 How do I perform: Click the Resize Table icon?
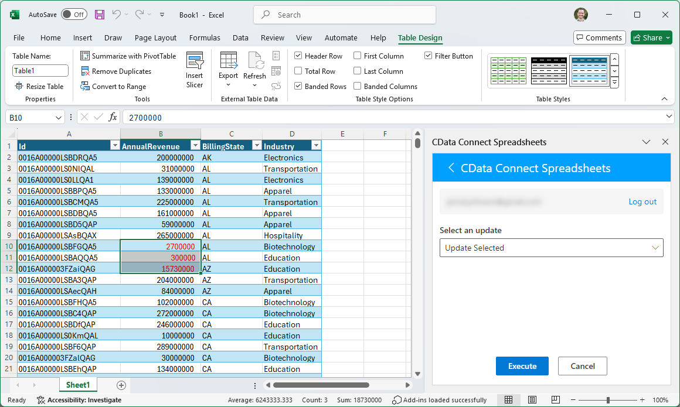tap(19, 87)
